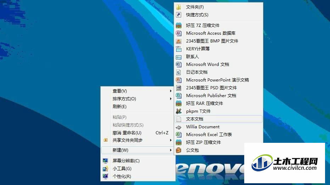Screen dimensions: 330x185
Task: Create a new Microsoft PowerPoint 演示文稿
Action: pyautogui.click(x=218, y=80)
